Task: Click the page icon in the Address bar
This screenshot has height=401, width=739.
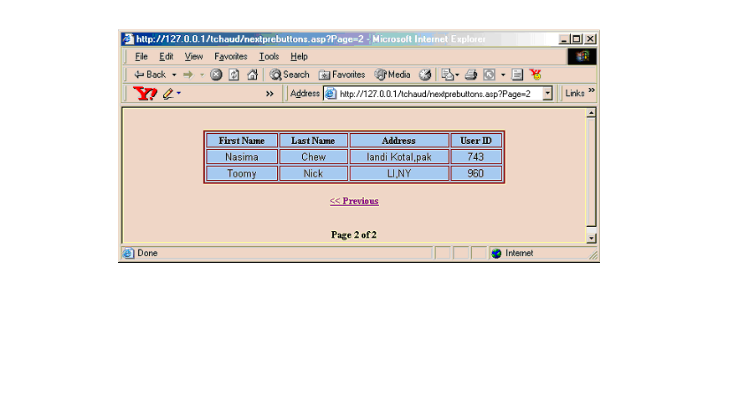Action: 331,94
